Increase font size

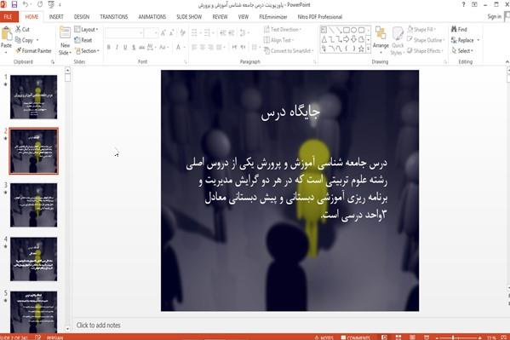pyautogui.click(x=163, y=32)
